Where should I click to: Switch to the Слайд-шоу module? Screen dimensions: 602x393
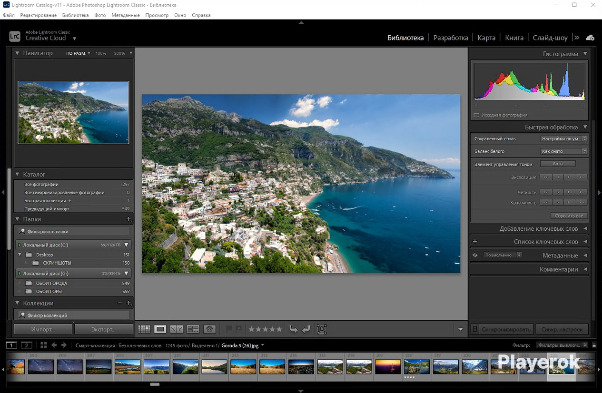[x=550, y=38]
